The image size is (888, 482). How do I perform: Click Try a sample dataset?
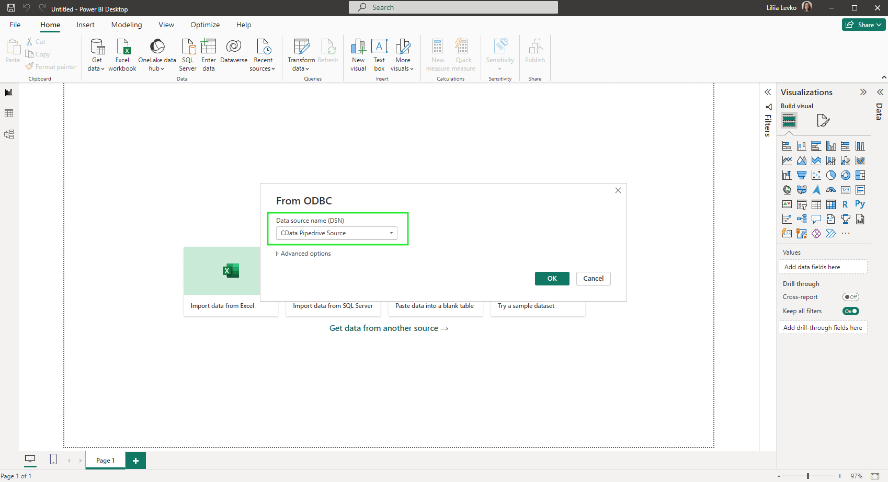526,306
